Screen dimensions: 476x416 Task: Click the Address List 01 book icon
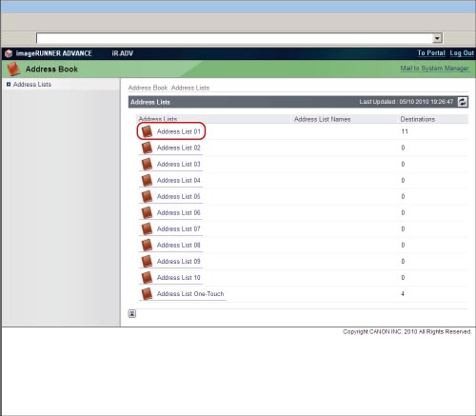[147, 131]
